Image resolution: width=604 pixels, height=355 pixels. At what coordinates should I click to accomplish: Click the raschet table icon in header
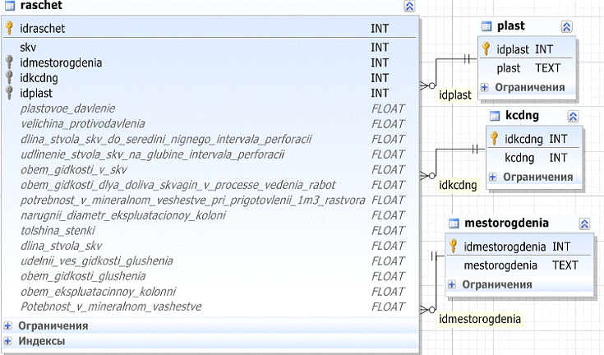[x=9, y=7]
